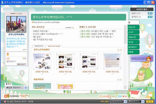156x104 pixels.
Task: Click the yellow 로그인 button
Action: click(x=150, y=101)
